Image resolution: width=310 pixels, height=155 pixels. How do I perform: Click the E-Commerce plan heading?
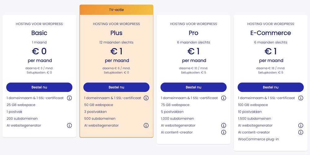tap(271, 33)
